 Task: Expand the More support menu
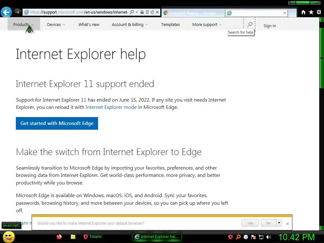pos(207,24)
